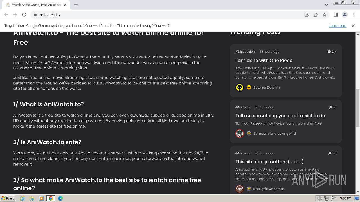360x202 pixels.
Task: Expand tab search chevron
Action: (326, 5)
